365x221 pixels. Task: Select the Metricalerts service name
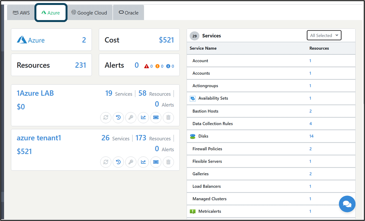(210, 211)
